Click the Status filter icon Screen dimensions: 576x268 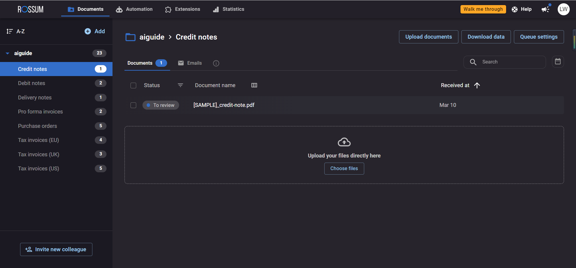[x=180, y=85]
